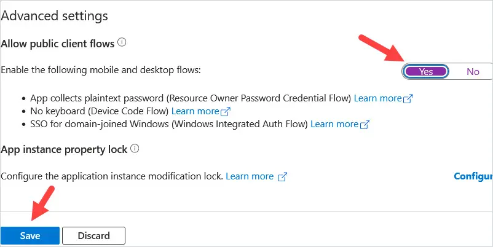
Task: Open Learn more for Device Code Flow
Action: [x=195, y=111]
